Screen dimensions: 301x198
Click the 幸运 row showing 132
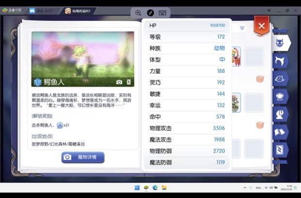click(x=187, y=105)
